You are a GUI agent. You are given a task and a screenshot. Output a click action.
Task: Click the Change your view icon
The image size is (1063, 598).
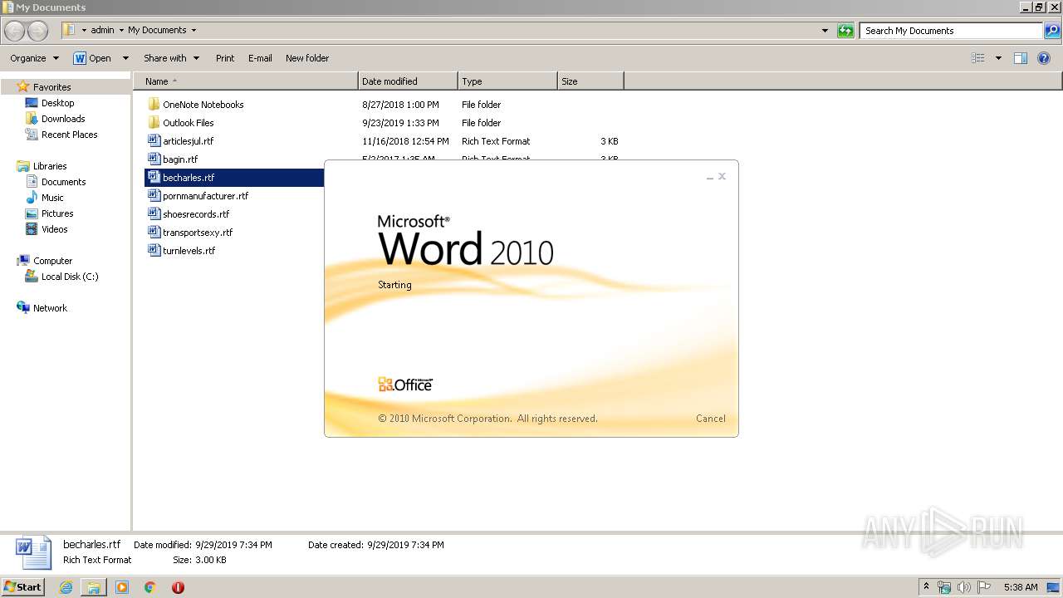pyautogui.click(x=978, y=58)
